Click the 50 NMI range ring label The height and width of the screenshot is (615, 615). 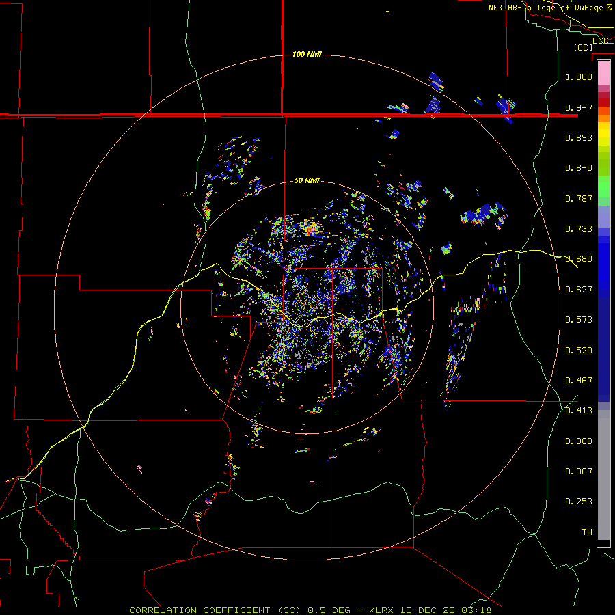coord(307,180)
